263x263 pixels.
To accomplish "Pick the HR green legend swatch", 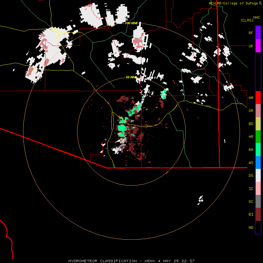I will (258, 137).
